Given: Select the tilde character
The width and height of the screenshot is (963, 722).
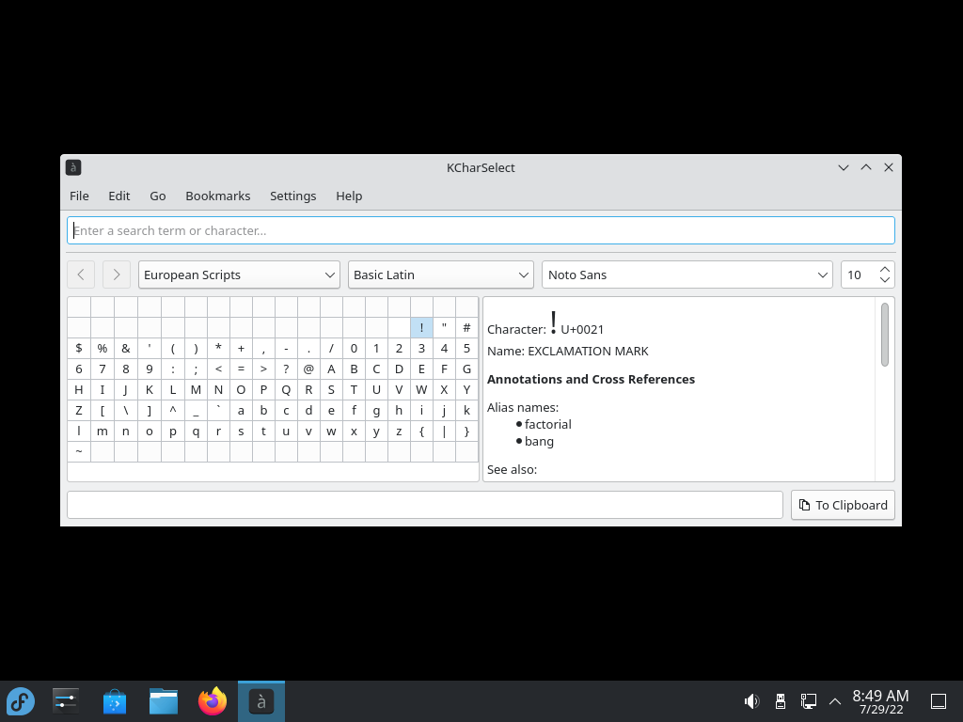Looking at the screenshot, I should 79,451.
